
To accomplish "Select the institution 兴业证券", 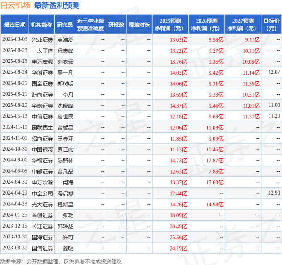I will point(42,40).
